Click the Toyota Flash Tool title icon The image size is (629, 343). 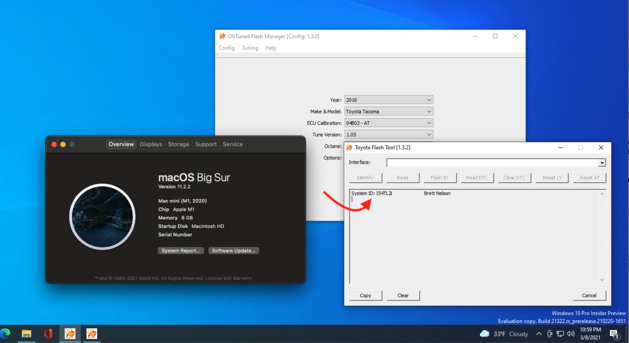tap(349, 147)
